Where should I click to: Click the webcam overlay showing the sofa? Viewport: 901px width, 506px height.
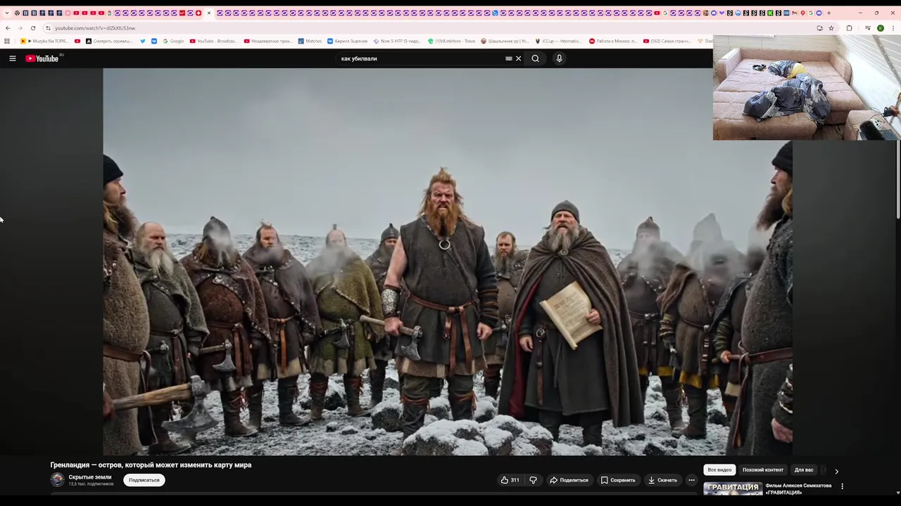pyautogui.click(x=807, y=87)
